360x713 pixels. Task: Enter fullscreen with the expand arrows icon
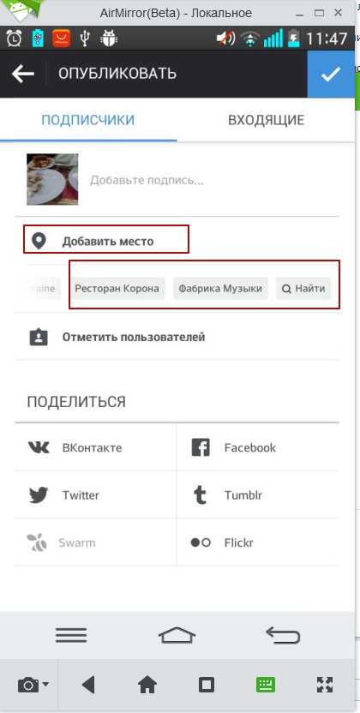pyautogui.click(x=325, y=685)
